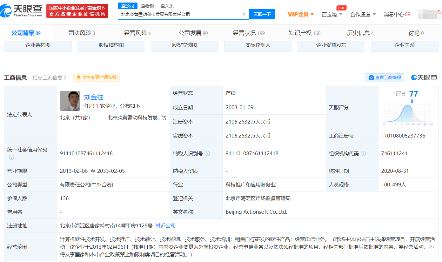The height and width of the screenshot is (262, 442).
Task: Click 经营状态 value 存续
Action: tap(231, 93)
